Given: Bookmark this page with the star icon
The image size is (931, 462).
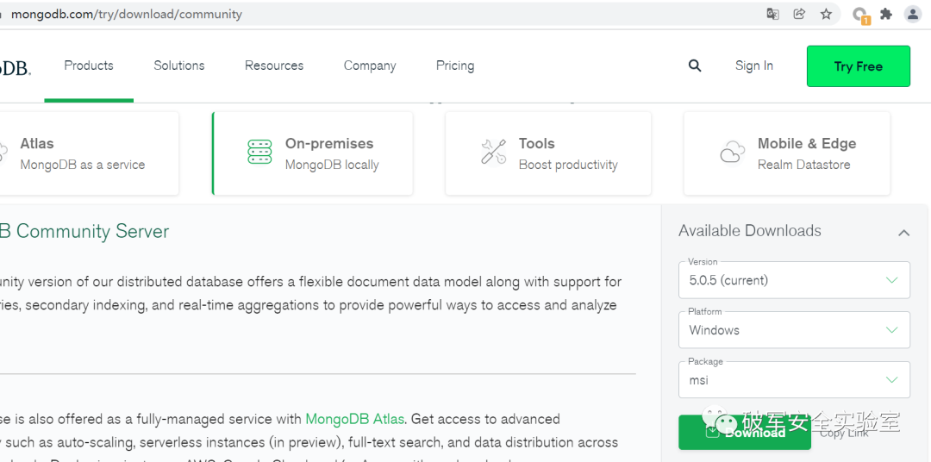Looking at the screenshot, I should [x=826, y=14].
